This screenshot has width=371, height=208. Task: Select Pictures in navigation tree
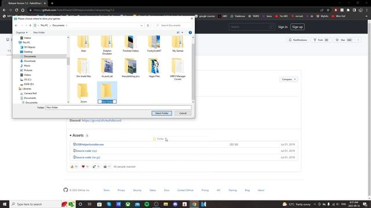point(28,70)
